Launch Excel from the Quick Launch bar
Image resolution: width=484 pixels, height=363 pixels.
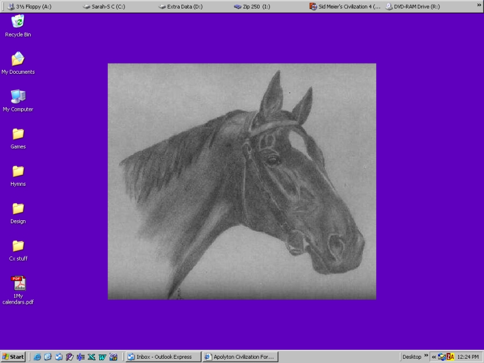click(91, 357)
